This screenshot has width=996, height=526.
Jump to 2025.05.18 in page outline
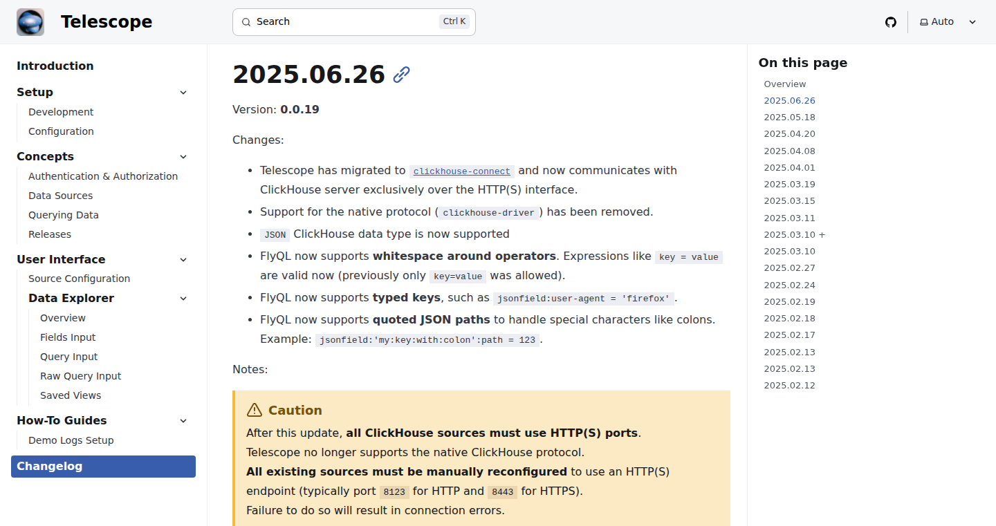coord(789,118)
